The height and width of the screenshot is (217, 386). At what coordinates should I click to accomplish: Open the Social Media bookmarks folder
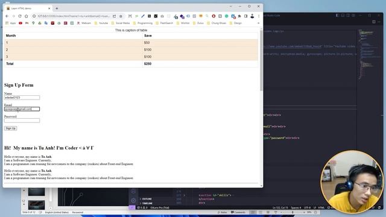pos(121,23)
